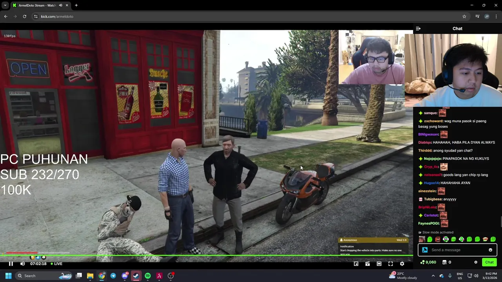View site information icon in address bar

[x=36, y=16]
